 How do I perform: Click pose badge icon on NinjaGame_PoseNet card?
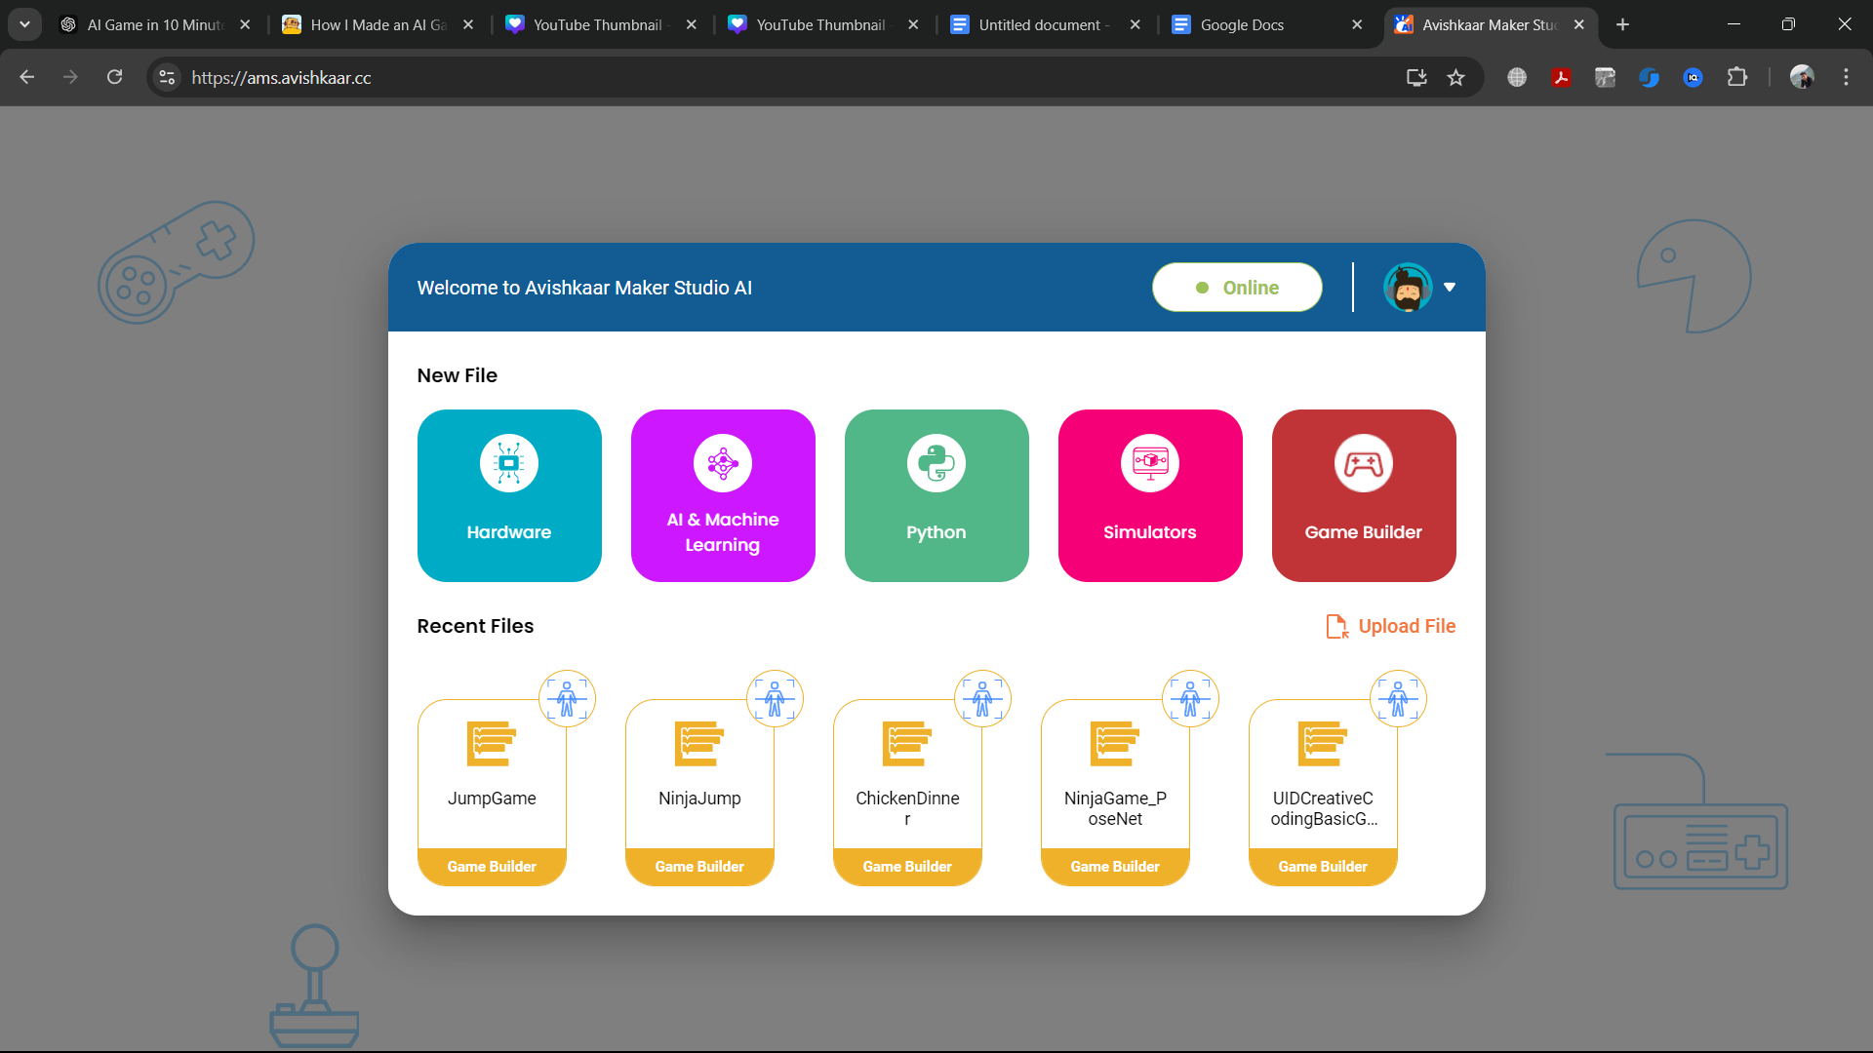tap(1190, 699)
